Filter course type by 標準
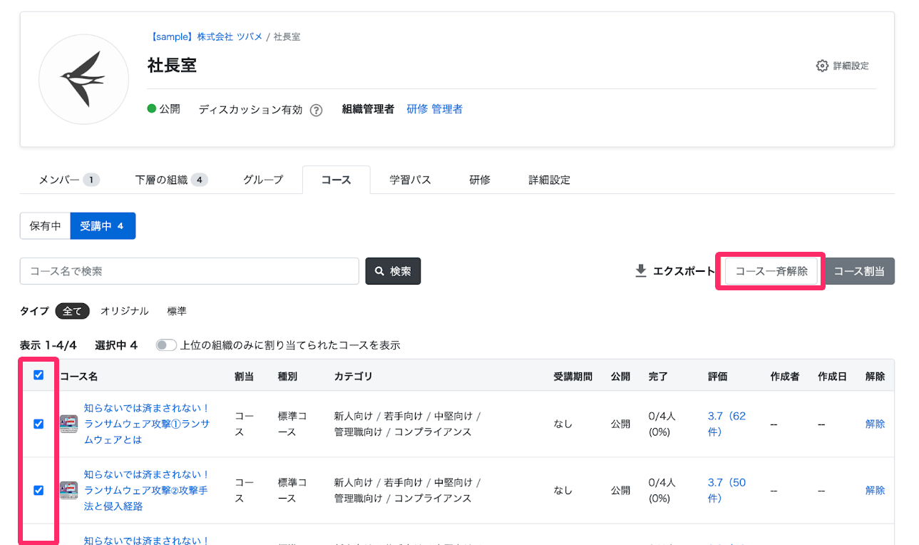This screenshot has height=545, width=919. click(x=177, y=311)
